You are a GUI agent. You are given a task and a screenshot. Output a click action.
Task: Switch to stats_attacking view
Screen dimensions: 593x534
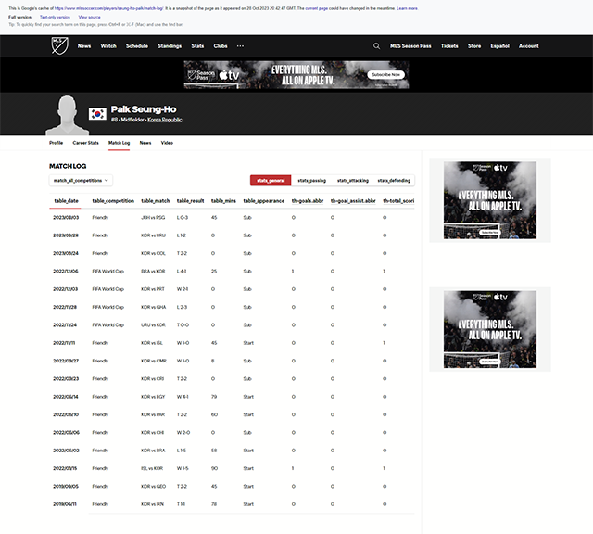tap(352, 181)
